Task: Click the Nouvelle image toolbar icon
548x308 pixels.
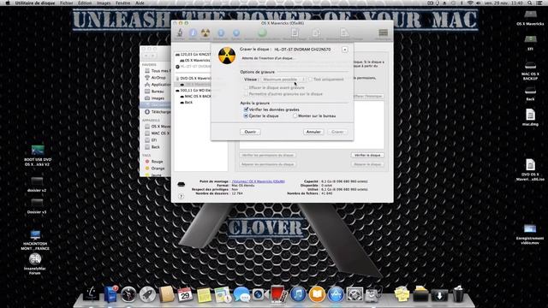Action: point(295,33)
